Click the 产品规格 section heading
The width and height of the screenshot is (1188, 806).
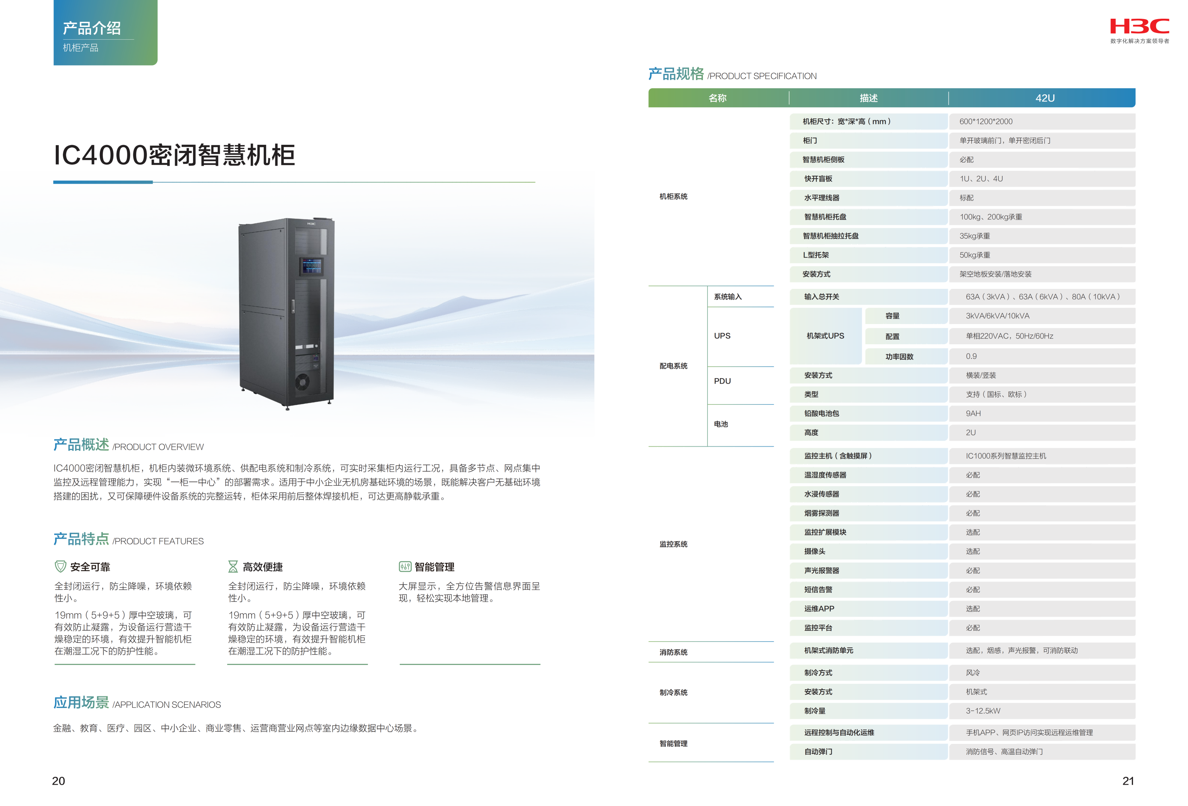tap(676, 74)
